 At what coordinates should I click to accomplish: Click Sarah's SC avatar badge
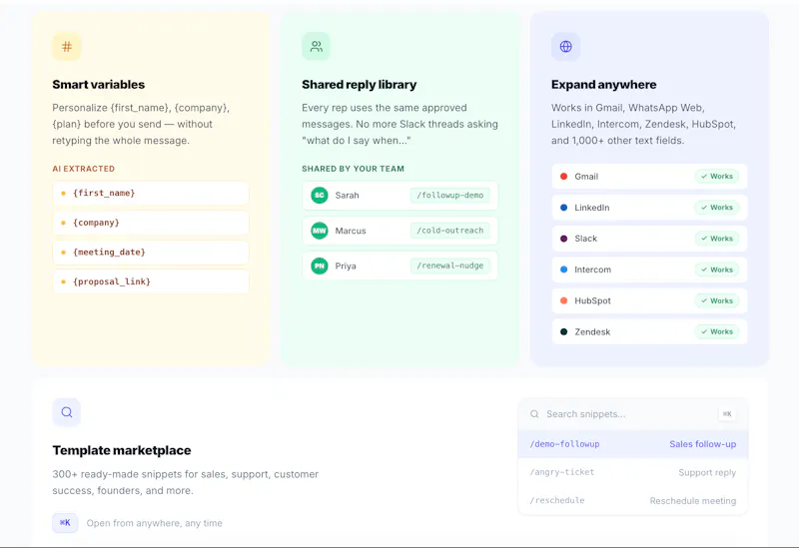click(320, 195)
